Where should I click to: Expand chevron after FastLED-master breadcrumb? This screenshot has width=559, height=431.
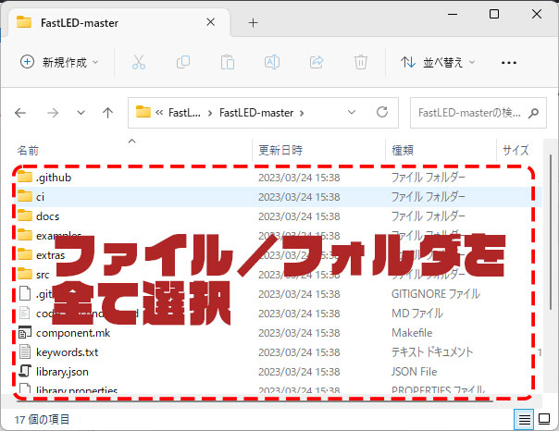coord(302,113)
